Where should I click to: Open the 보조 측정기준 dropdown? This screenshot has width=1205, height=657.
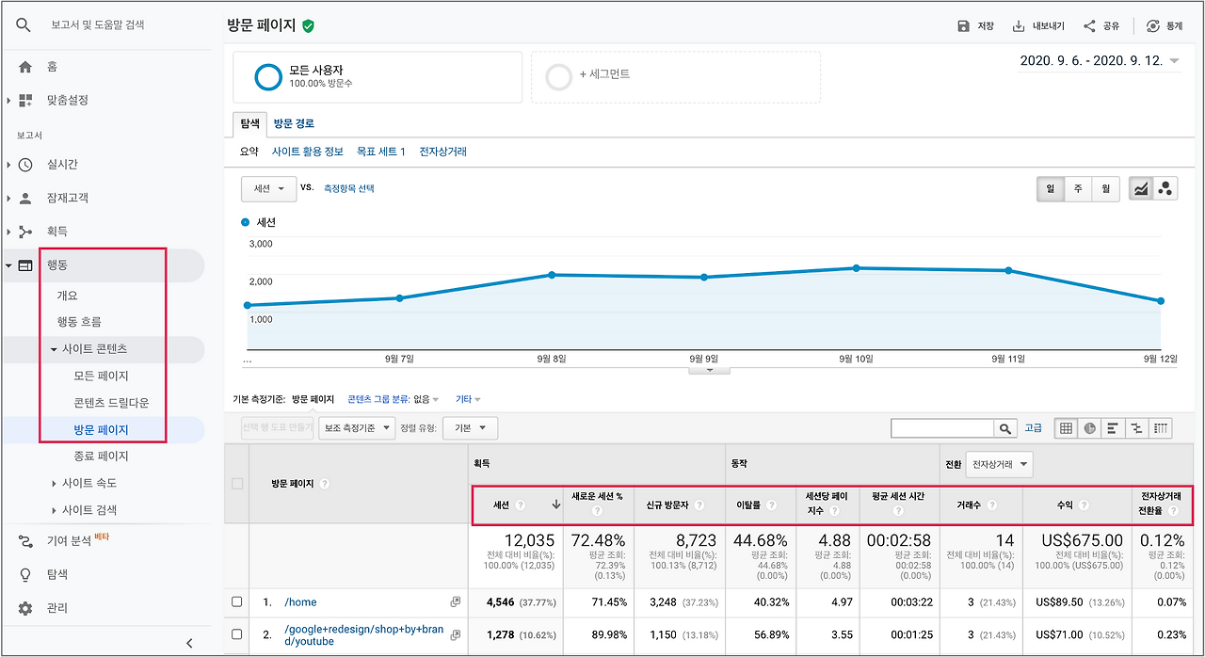click(x=357, y=428)
